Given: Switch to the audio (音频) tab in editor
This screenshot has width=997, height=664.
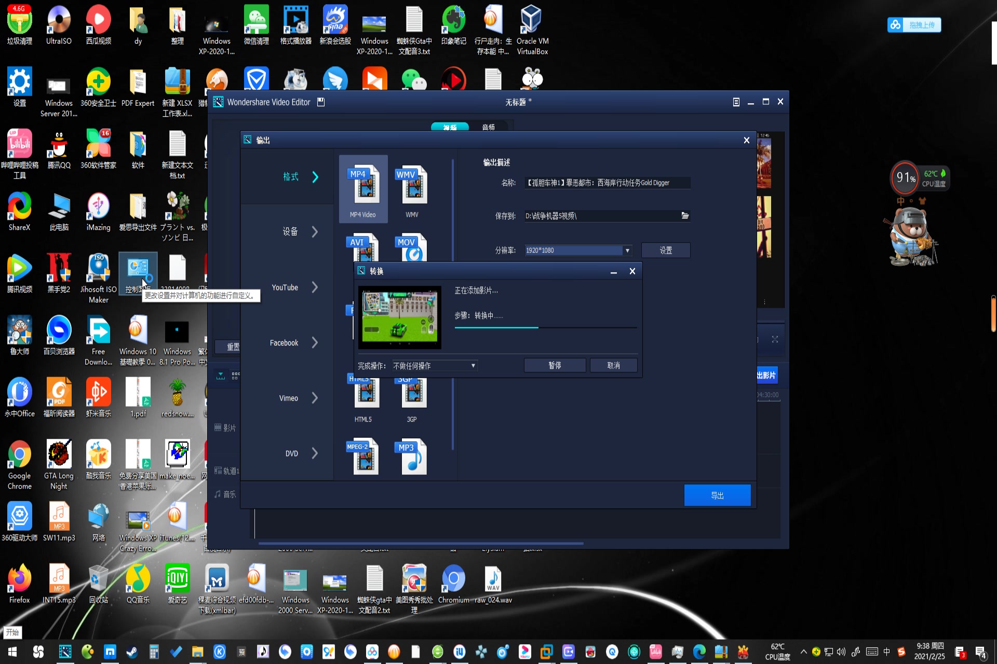Looking at the screenshot, I should [x=488, y=127].
